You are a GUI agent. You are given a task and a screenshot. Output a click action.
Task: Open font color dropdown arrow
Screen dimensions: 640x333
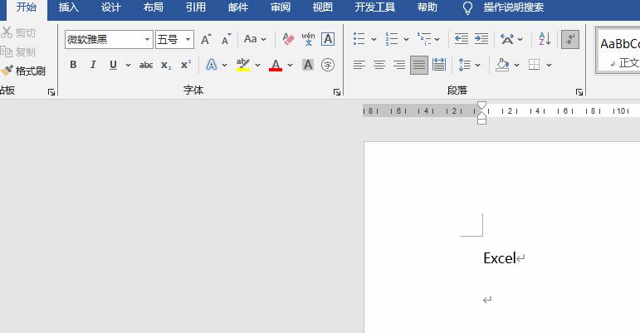[x=290, y=65]
